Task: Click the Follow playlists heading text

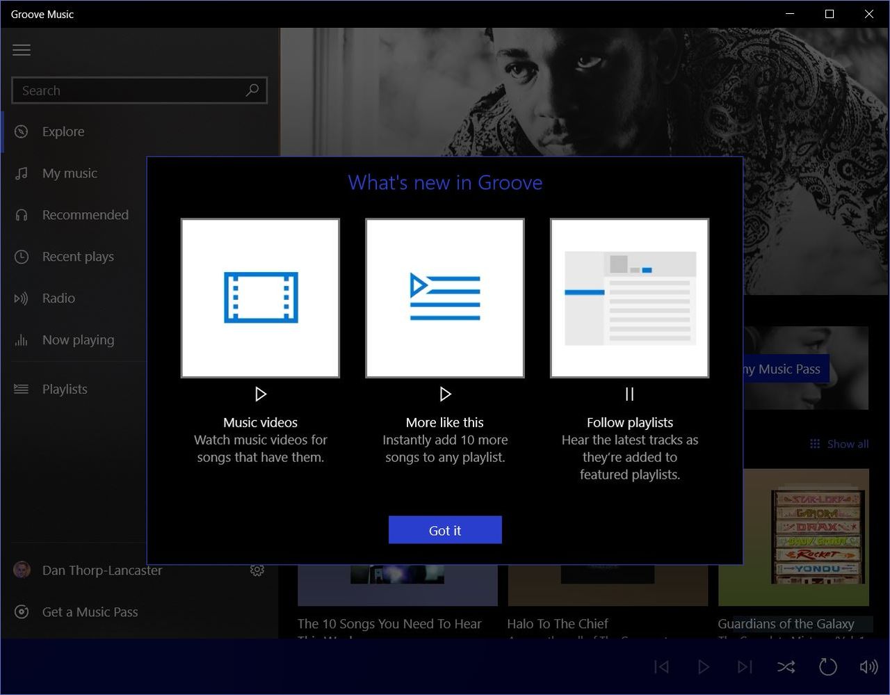Action: tap(630, 422)
